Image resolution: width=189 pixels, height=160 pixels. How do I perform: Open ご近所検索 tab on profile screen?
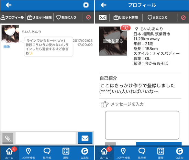[123, 153]
